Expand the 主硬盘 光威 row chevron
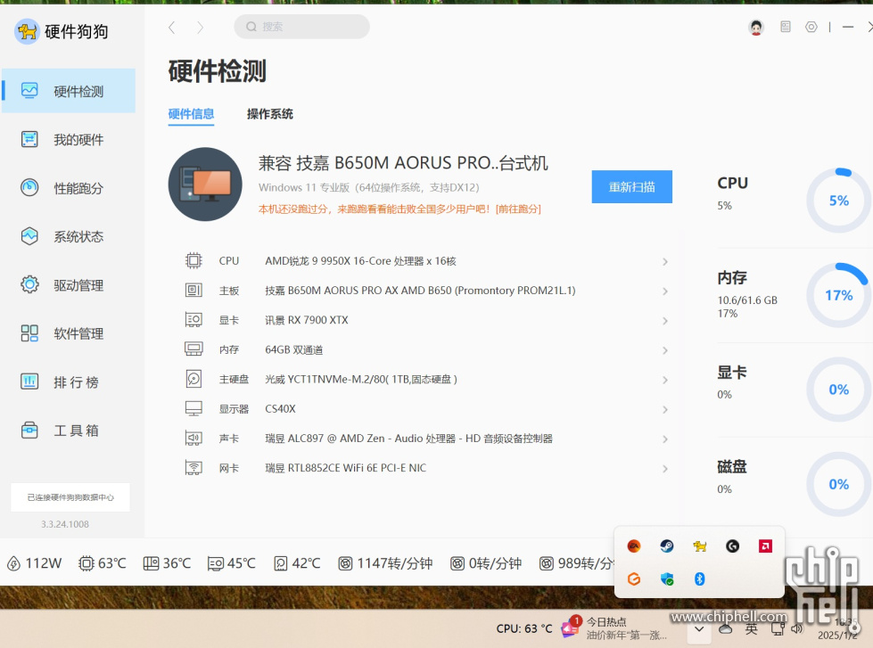Viewport: 873px width, 648px height. [664, 380]
